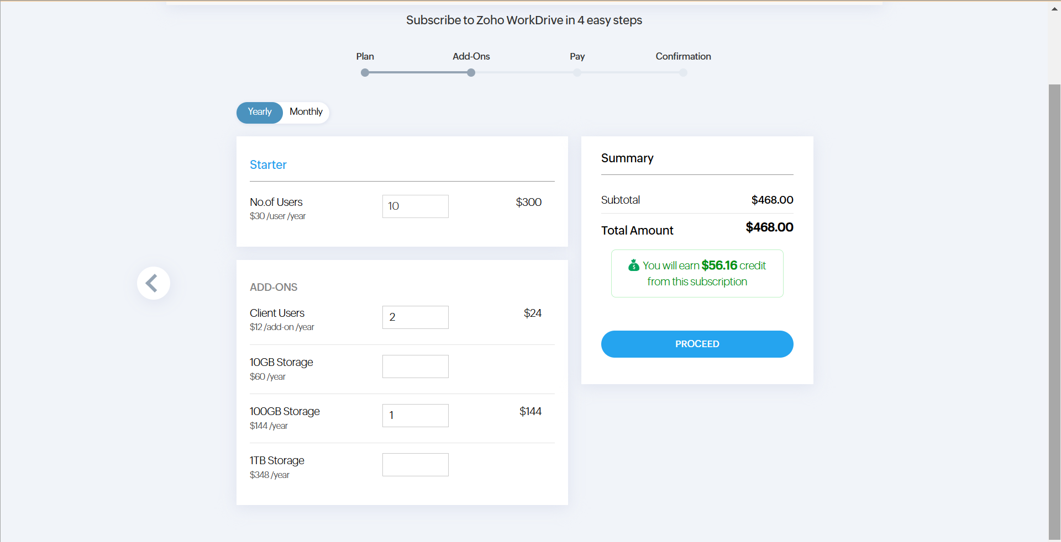Viewport: 1061px width, 542px height.
Task: Click the Pay step dot
Action: [577, 73]
